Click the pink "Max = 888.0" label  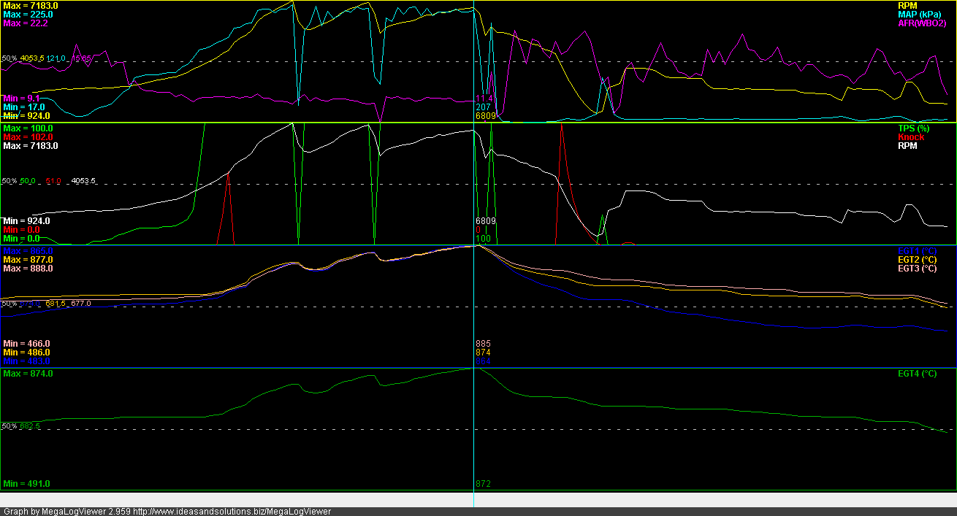[x=28, y=269]
